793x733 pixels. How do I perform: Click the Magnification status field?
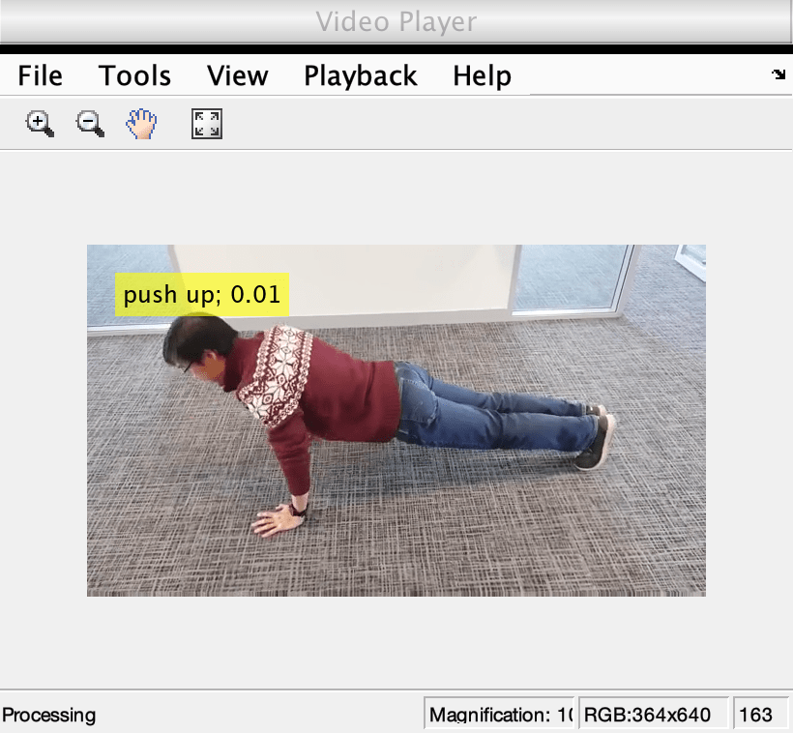click(499, 715)
